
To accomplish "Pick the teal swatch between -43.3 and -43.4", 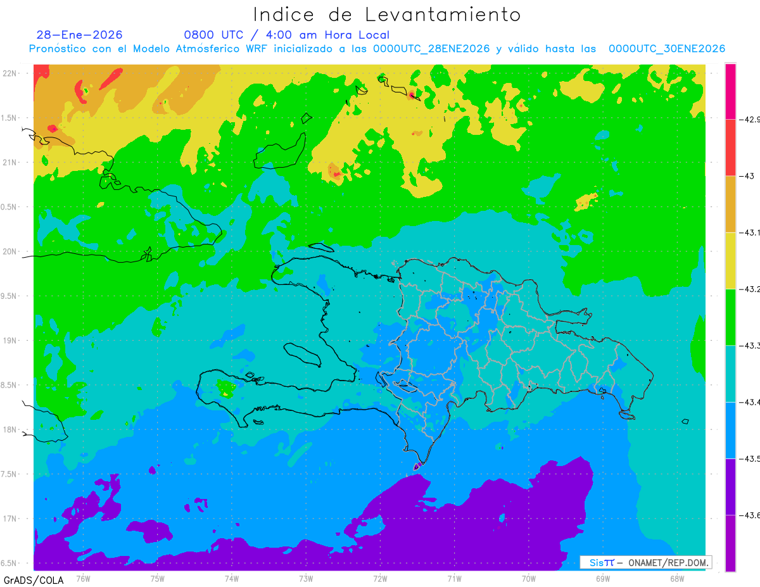I will click(730, 374).
